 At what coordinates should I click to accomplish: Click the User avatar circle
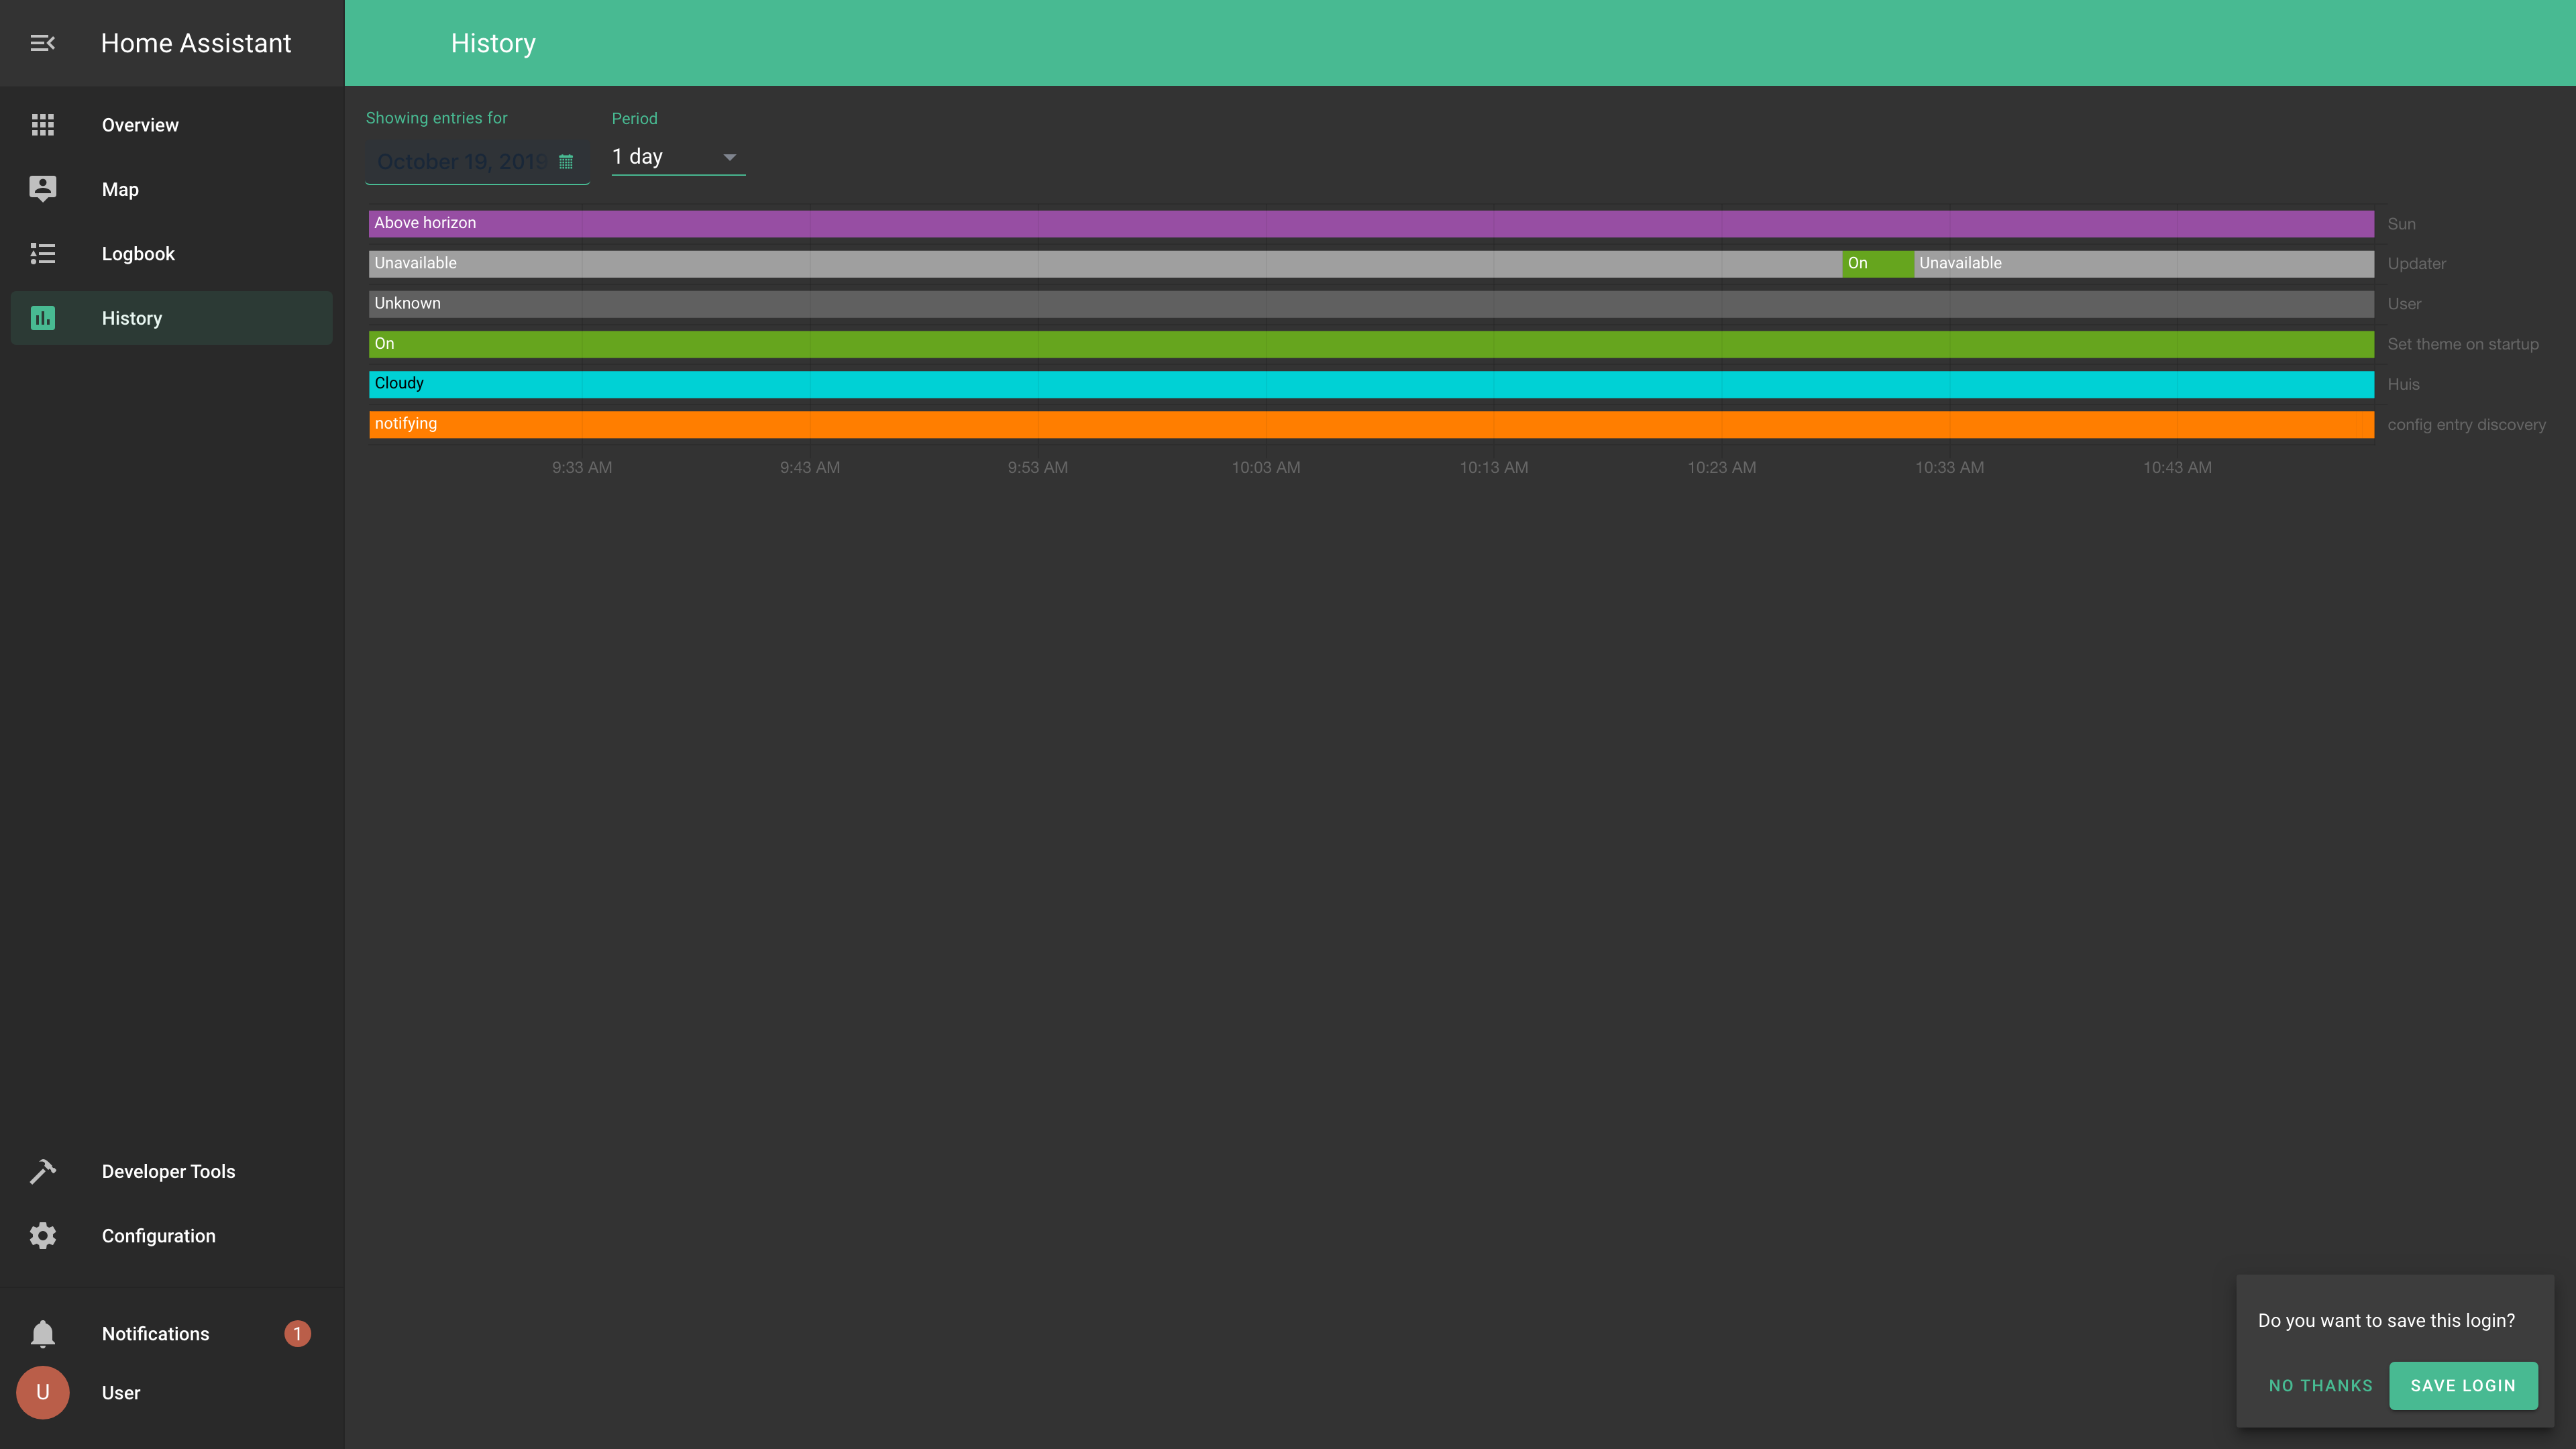pyautogui.click(x=42, y=1393)
